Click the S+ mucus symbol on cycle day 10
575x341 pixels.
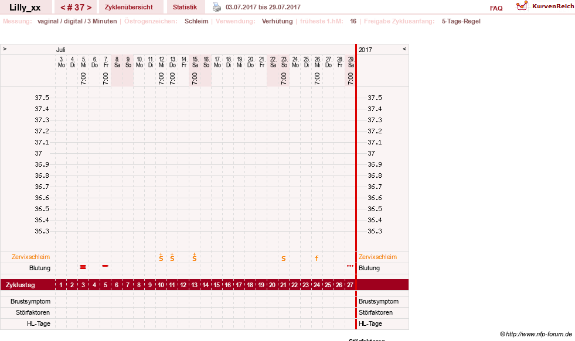161,257
